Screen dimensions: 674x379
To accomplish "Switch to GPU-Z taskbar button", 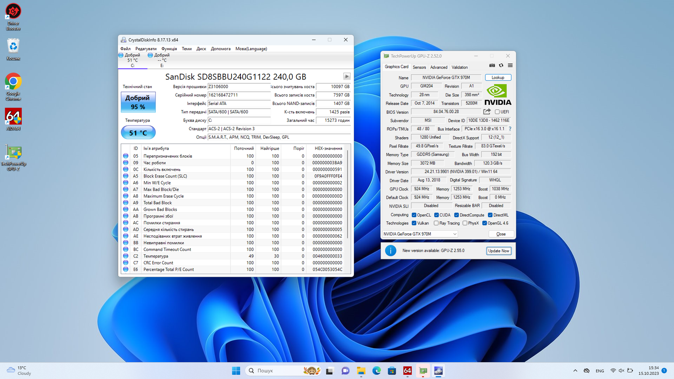I will 423,371.
